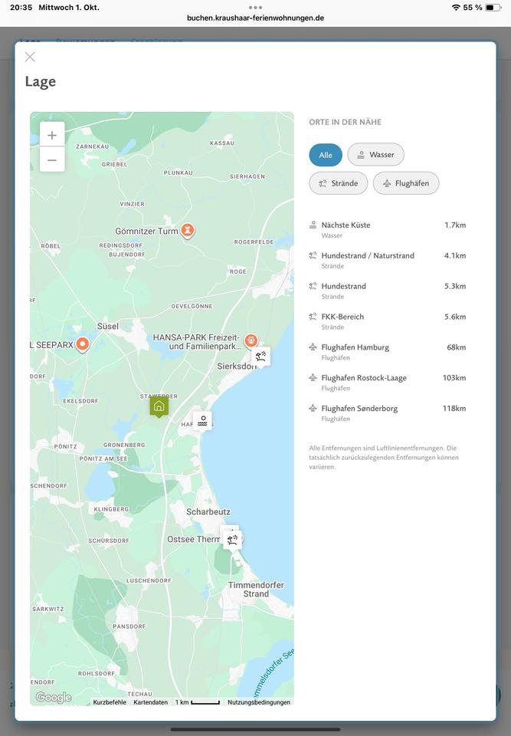This screenshot has width=511, height=736.
Task: Open the Google logo link on map
Action: pyautogui.click(x=54, y=698)
